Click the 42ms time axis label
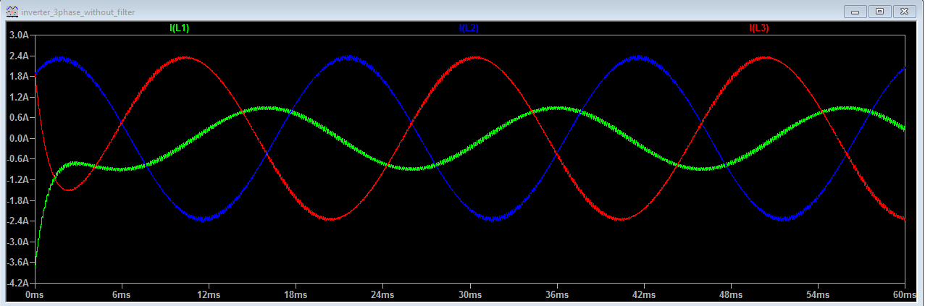Image resolution: width=925 pixels, height=306 pixels. point(643,295)
